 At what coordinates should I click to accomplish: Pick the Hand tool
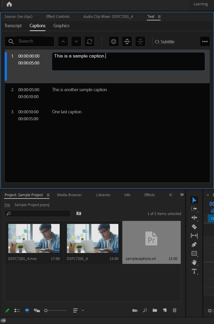pyautogui.click(x=194, y=262)
